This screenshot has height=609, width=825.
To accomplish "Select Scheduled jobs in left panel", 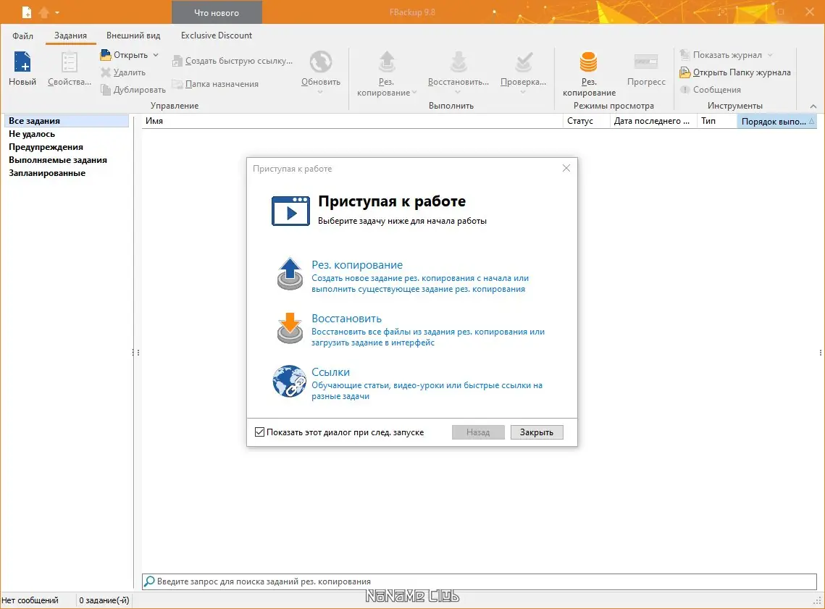I will 47,173.
